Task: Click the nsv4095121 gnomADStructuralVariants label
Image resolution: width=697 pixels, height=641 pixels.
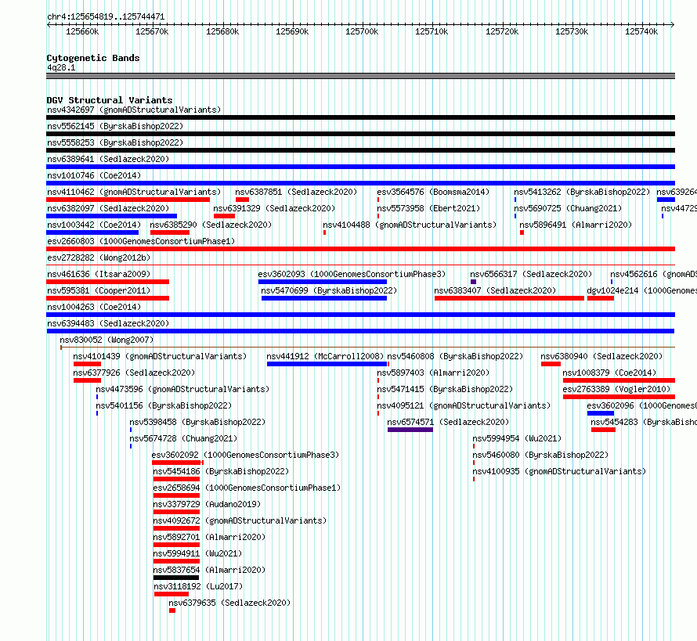Action: pos(464,405)
